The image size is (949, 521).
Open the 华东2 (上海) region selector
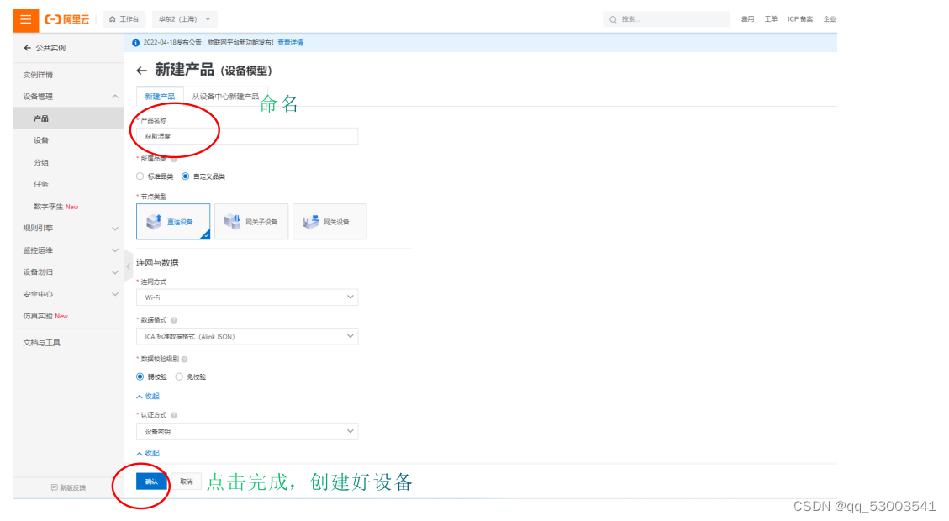point(185,19)
